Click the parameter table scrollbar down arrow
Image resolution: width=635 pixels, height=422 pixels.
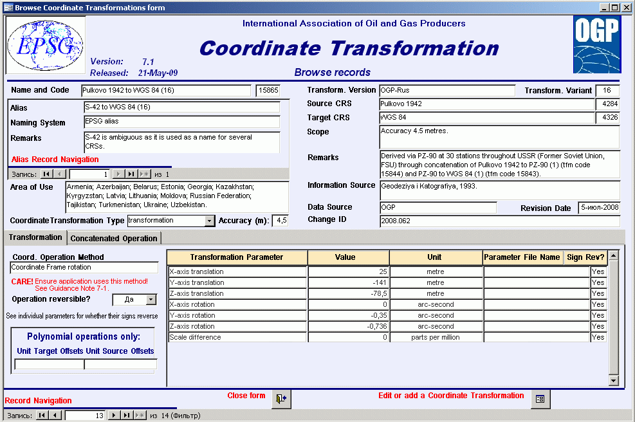614,381
